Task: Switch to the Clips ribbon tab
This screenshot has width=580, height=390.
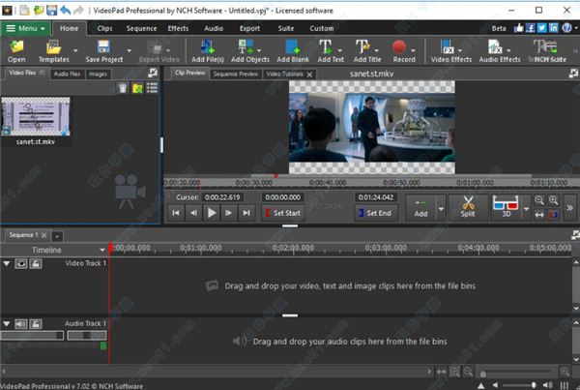Action: [x=104, y=28]
